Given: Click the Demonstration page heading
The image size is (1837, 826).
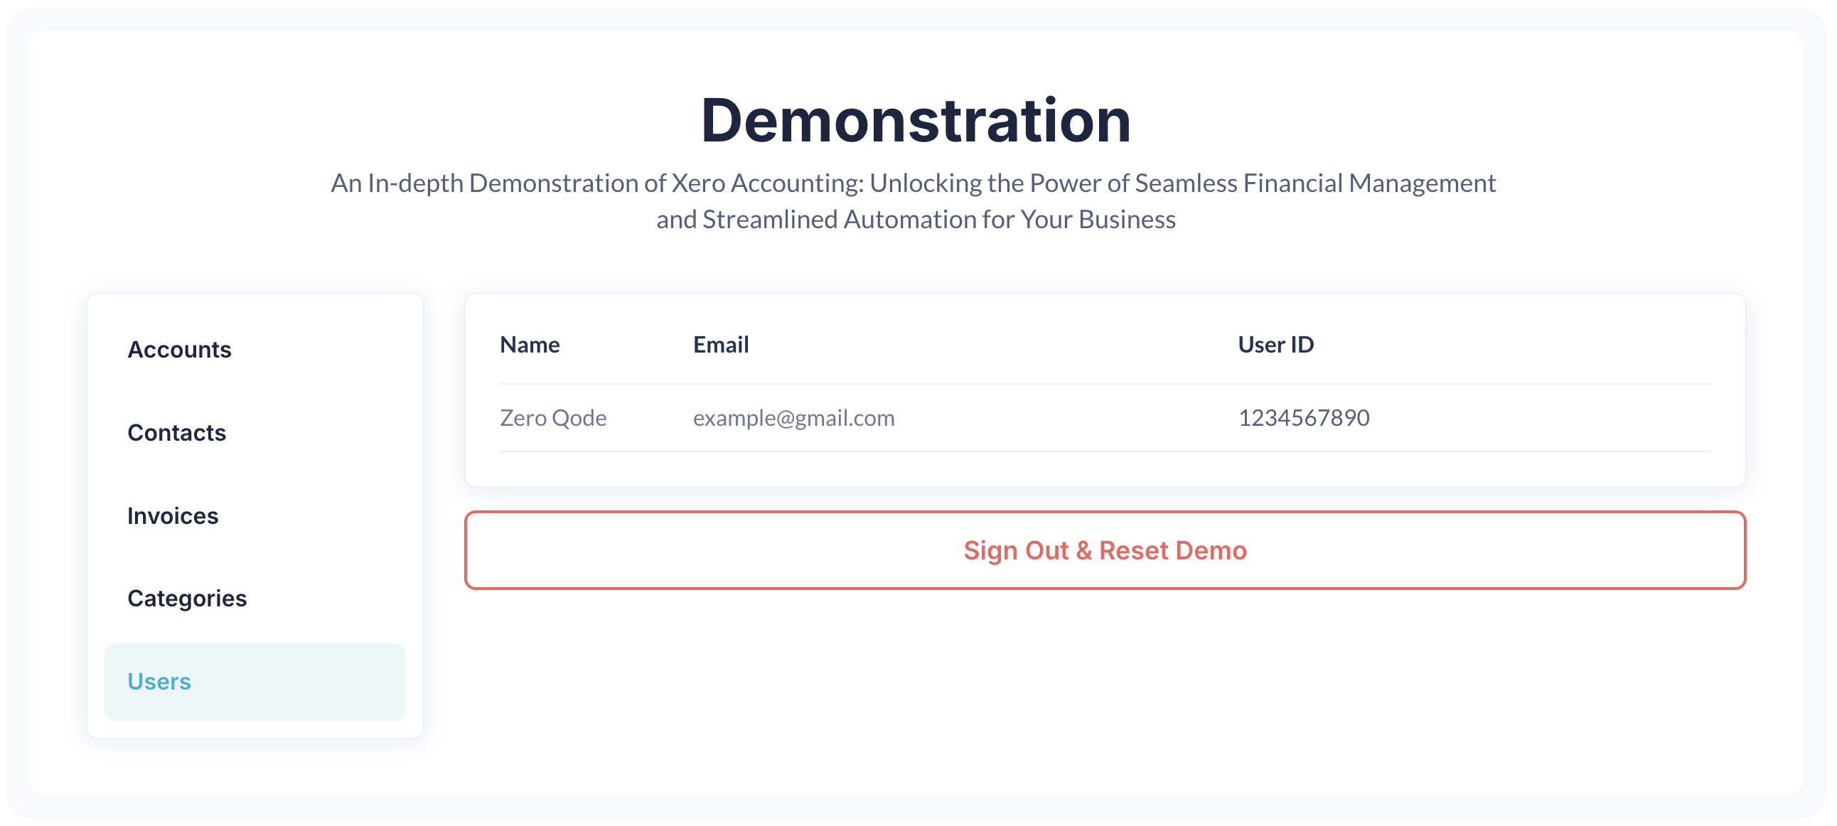Looking at the screenshot, I should 916,121.
